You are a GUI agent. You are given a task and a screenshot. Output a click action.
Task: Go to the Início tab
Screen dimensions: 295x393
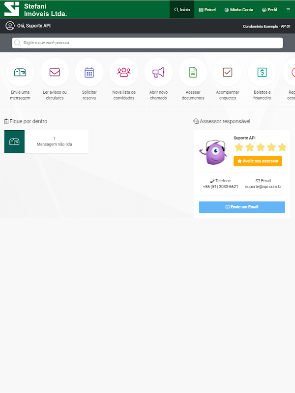point(182,9)
